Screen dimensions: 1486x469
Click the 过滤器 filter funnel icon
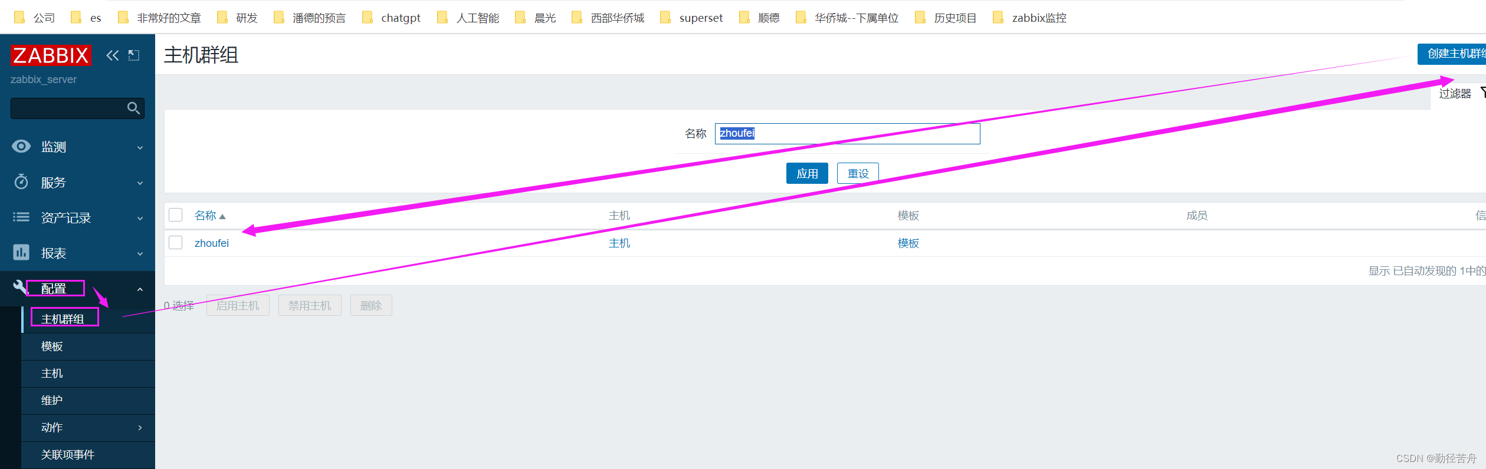pyautogui.click(x=1482, y=93)
